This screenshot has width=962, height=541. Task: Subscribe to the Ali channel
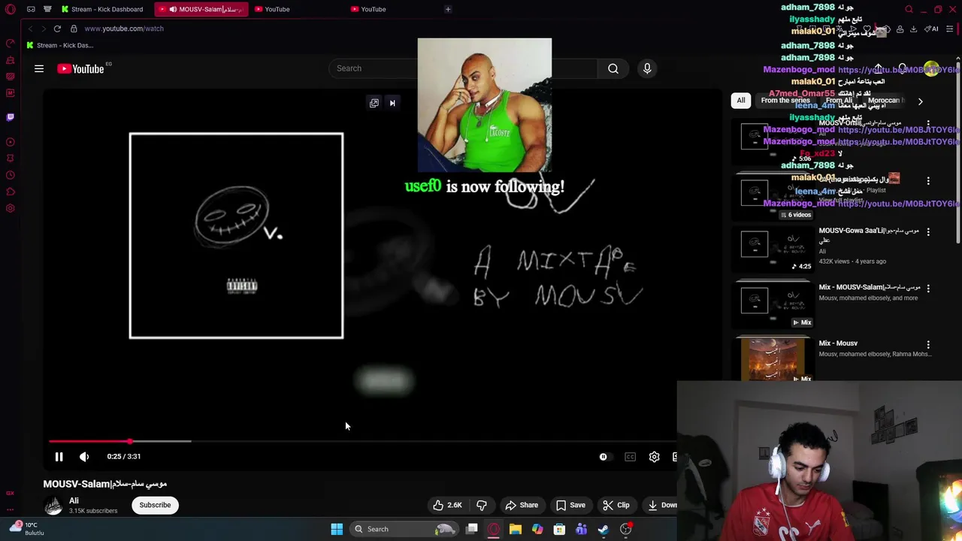click(155, 505)
